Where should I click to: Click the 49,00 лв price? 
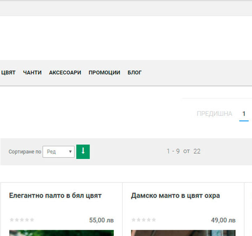(223, 220)
